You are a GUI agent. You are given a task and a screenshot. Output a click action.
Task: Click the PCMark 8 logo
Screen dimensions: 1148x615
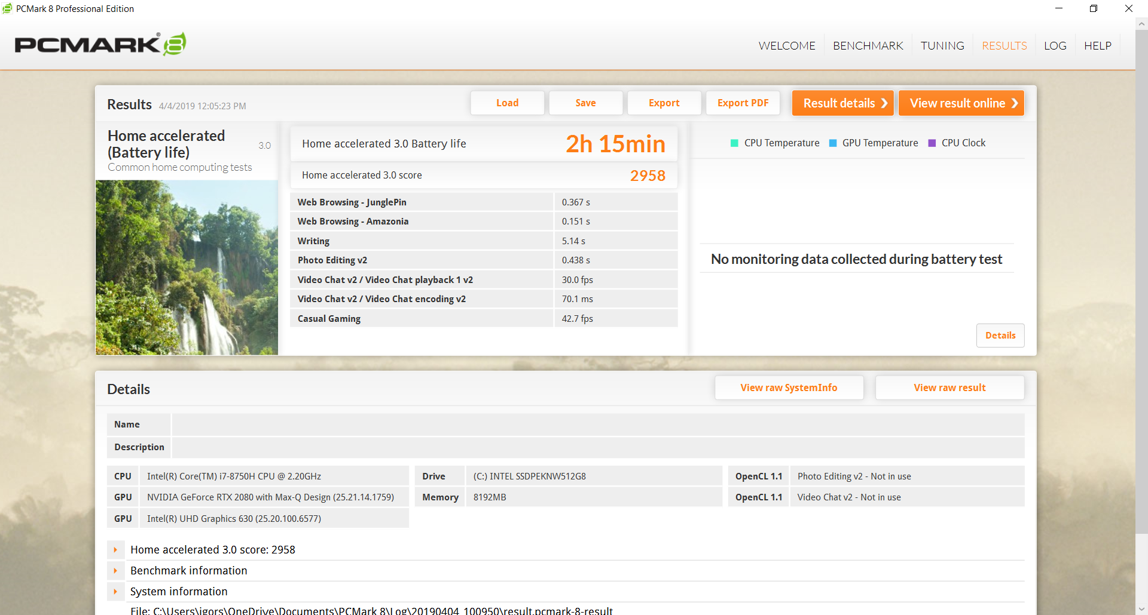100,45
